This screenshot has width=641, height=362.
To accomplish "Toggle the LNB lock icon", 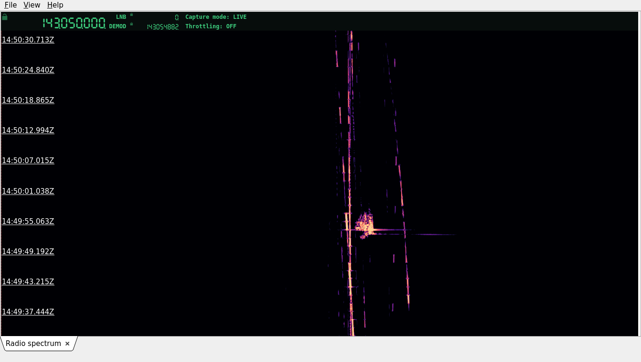I will (131, 15).
